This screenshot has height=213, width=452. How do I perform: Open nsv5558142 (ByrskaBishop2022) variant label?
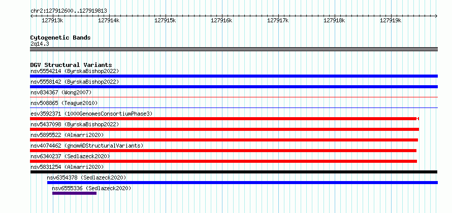point(75,82)
